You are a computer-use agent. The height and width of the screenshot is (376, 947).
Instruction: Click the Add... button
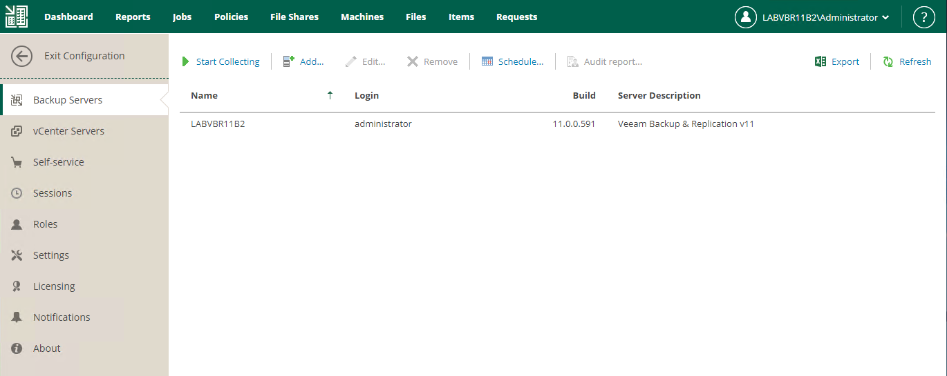[303, 61]
